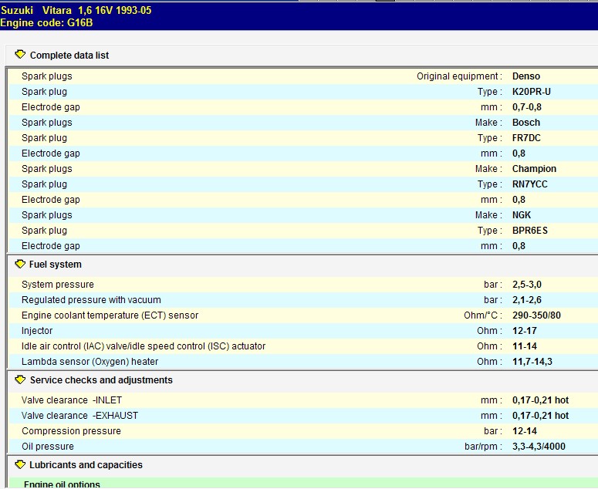Expand the Fuel system section title

pyautogui.click(x=55, y=265)
